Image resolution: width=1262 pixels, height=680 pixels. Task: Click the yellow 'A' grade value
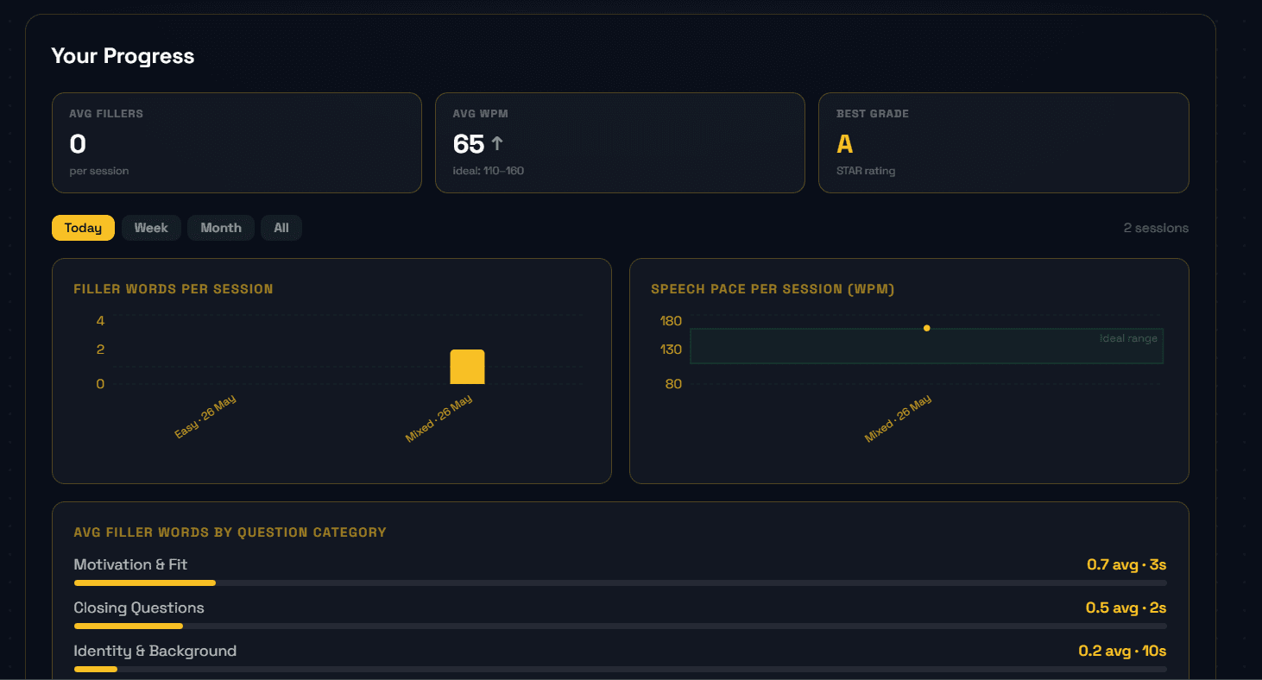pos(845,143)
